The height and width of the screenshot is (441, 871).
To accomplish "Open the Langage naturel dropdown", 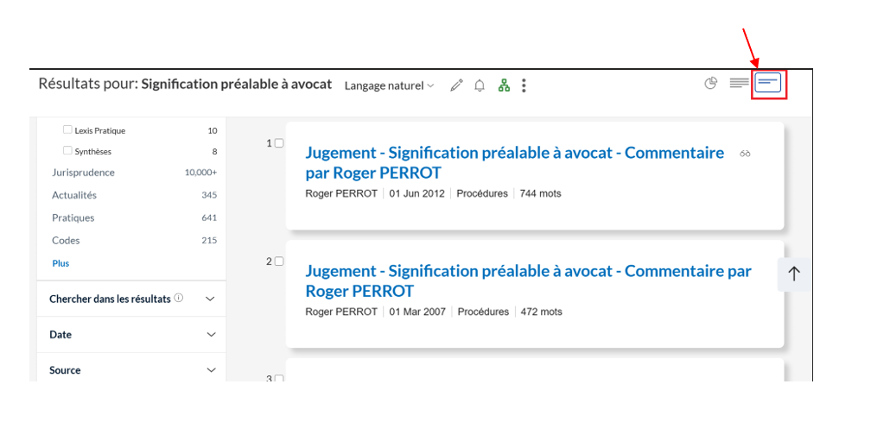I will click(x=389, y=86).
